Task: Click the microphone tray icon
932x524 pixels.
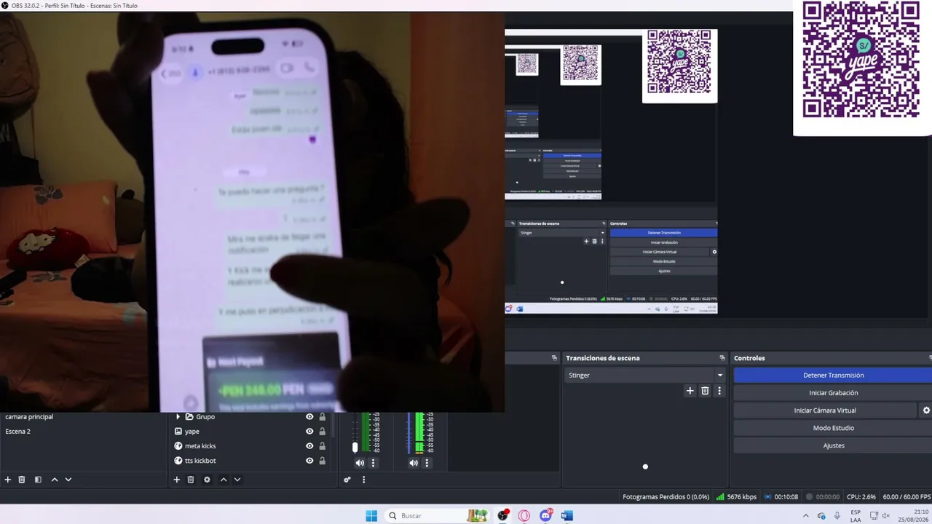Action: 837,516
